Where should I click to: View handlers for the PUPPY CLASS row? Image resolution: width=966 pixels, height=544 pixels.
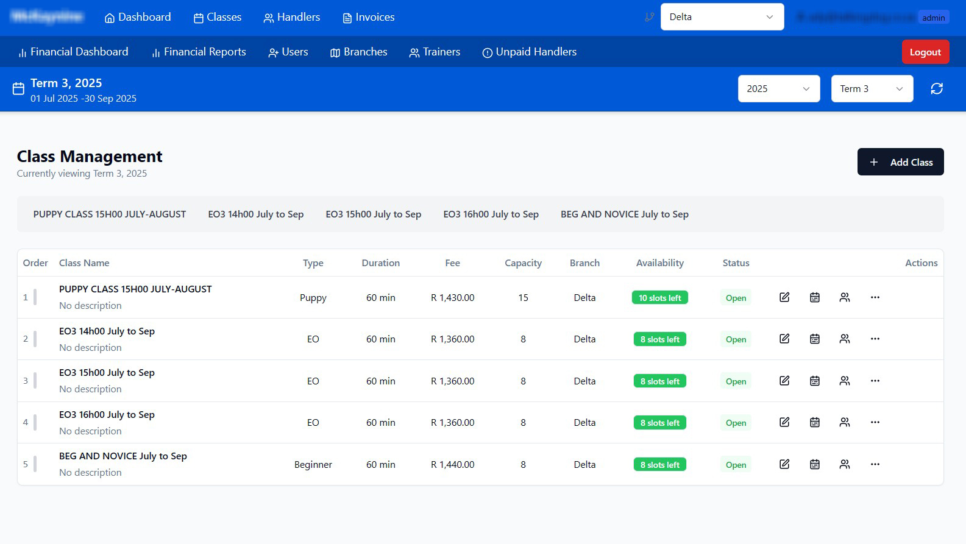click(845, 297)
